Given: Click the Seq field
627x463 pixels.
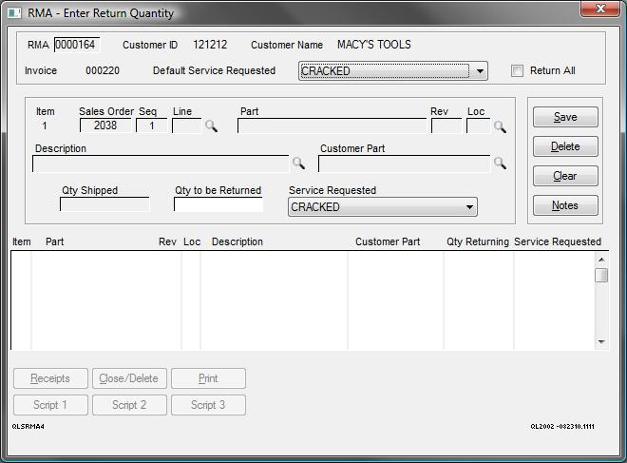Looking at the screenshot, I should tap(152, 125).
